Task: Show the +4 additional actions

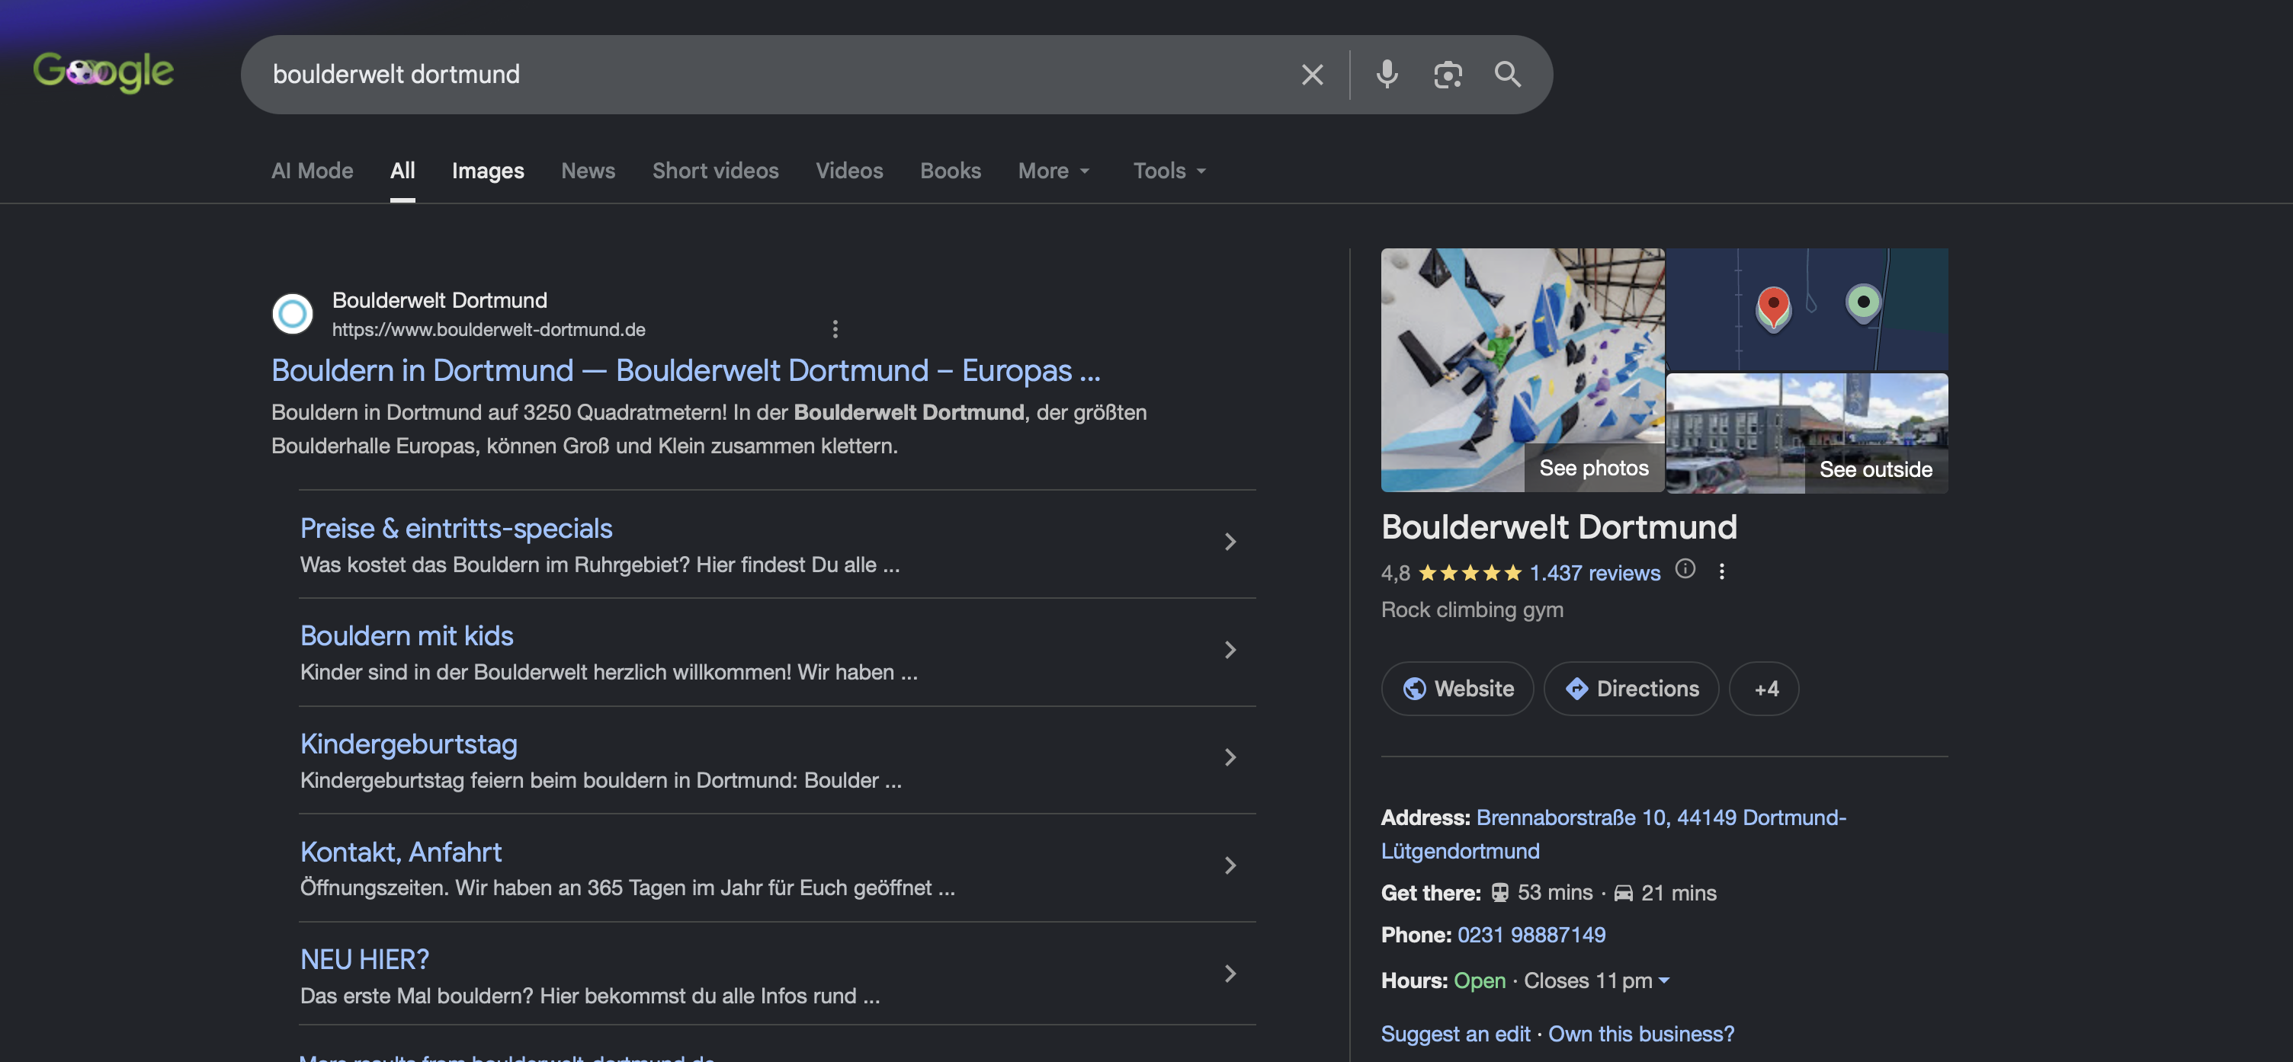Action: (x=1763, y=689)
